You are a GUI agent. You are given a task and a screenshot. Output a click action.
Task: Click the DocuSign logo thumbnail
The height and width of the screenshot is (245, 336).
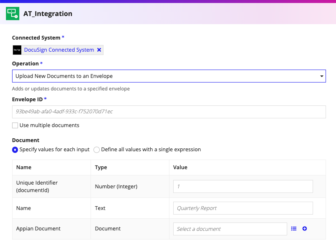tap(17, 50)
